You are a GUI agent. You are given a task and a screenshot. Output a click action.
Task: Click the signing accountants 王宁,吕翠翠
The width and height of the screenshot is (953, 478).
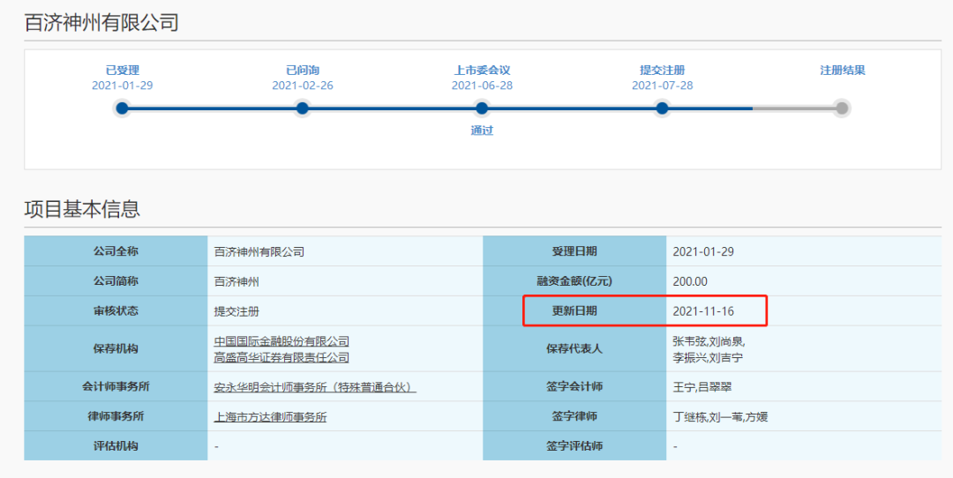point(702,387)
